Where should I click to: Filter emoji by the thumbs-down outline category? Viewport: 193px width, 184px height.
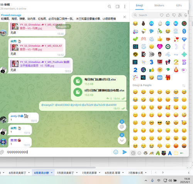tap(174, 15)
